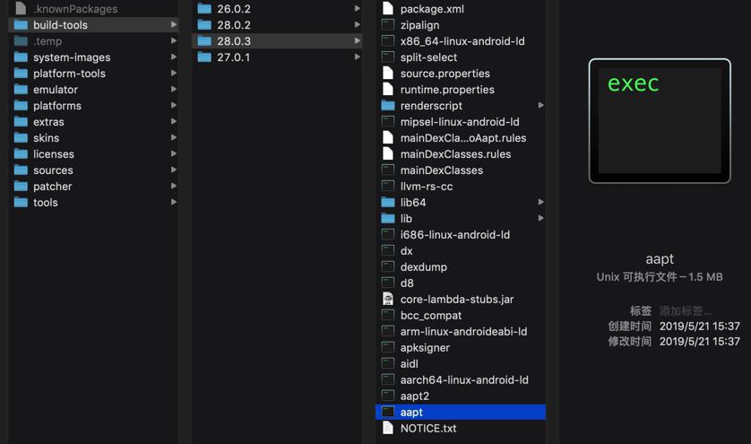Click the core-lambda-stubs.jar file icon
The height and width of the screenshot is (444, 751).
(388, 300)
